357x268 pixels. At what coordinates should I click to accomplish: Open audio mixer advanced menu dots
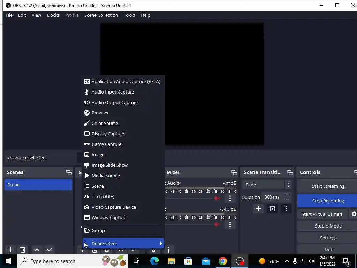[x=169, y=250]
